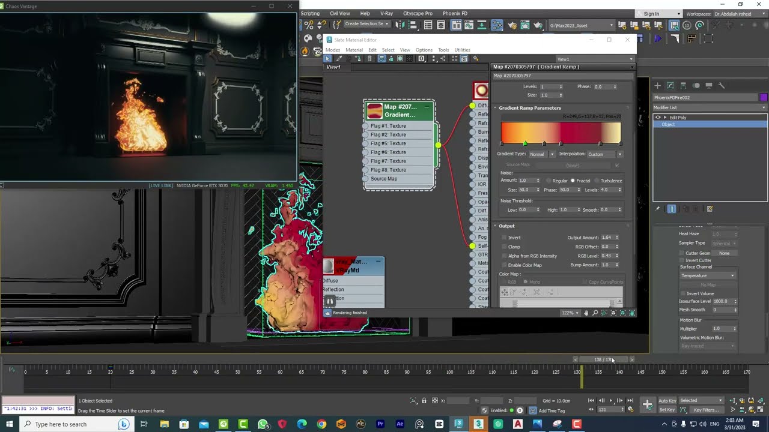The height and width of the screenshot is (432, 769).
Task: Switch to the View1 tab in Slate editor
Action: click(x=333, y=67)
